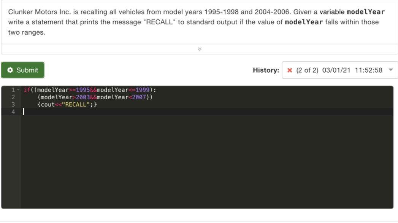
Task: Click the gear icon on the Submit button
Action: pos(10,70)
